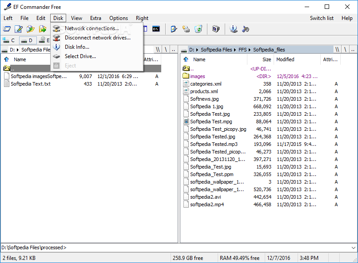Click left panel parent '..' button
This screenshot has height=263, width=358.
pyautogui.click(x=174, y=50)
